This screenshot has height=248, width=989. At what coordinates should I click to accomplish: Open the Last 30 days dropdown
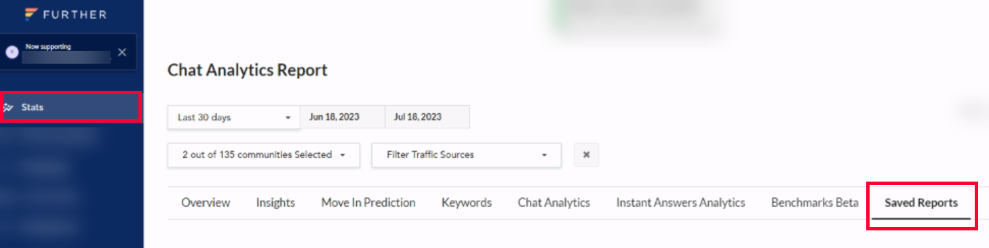[234, 117]
